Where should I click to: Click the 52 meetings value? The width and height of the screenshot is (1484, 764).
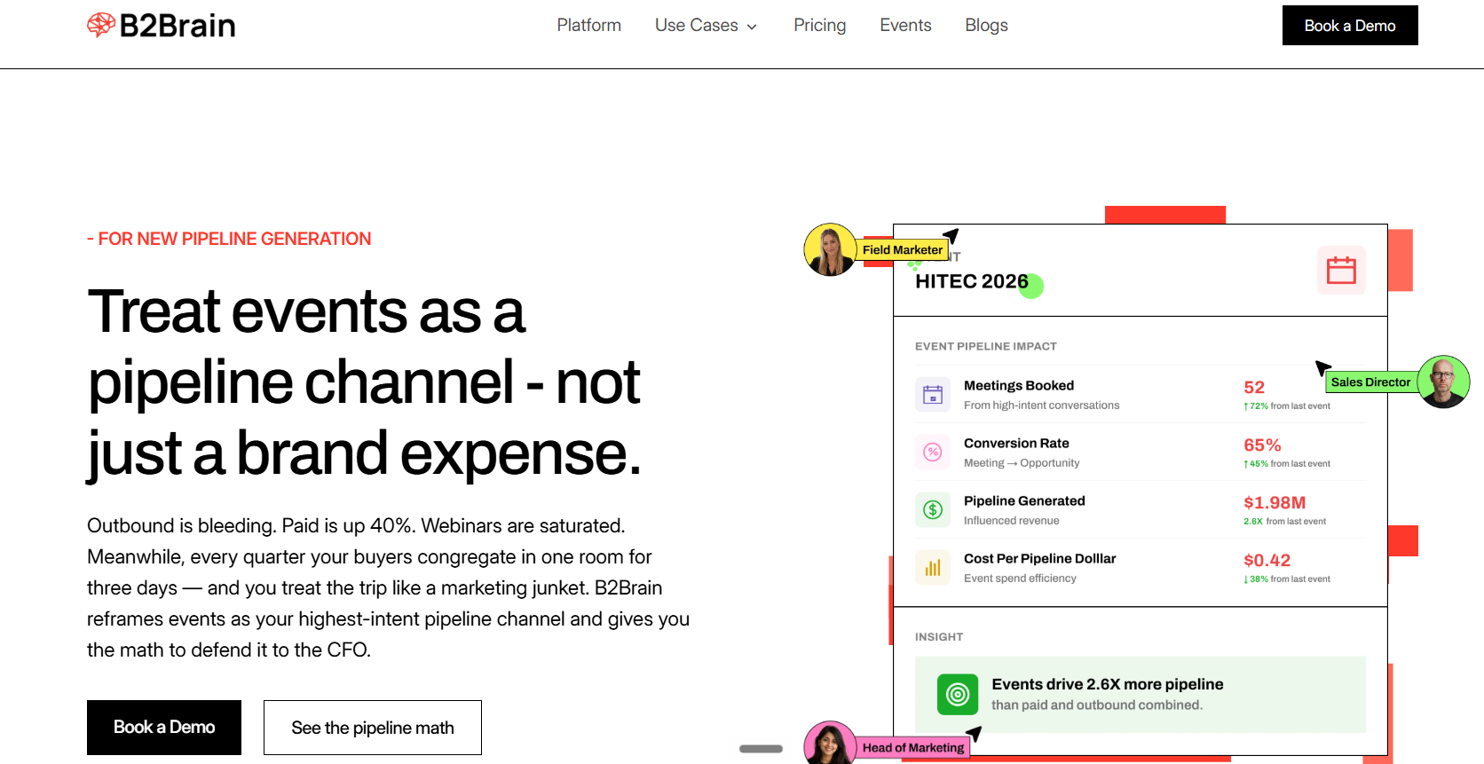click(x=1254, y=387)
